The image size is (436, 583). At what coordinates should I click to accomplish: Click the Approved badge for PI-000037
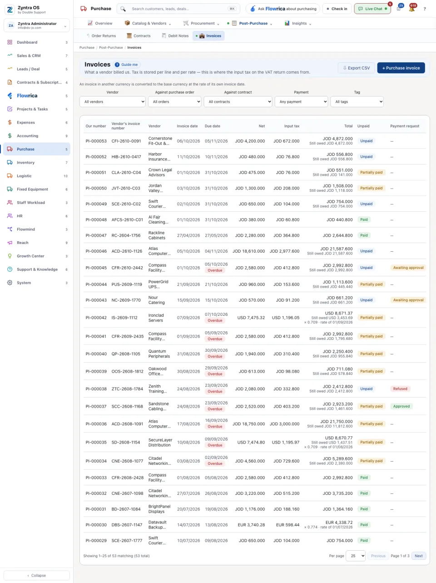[401, 406]
